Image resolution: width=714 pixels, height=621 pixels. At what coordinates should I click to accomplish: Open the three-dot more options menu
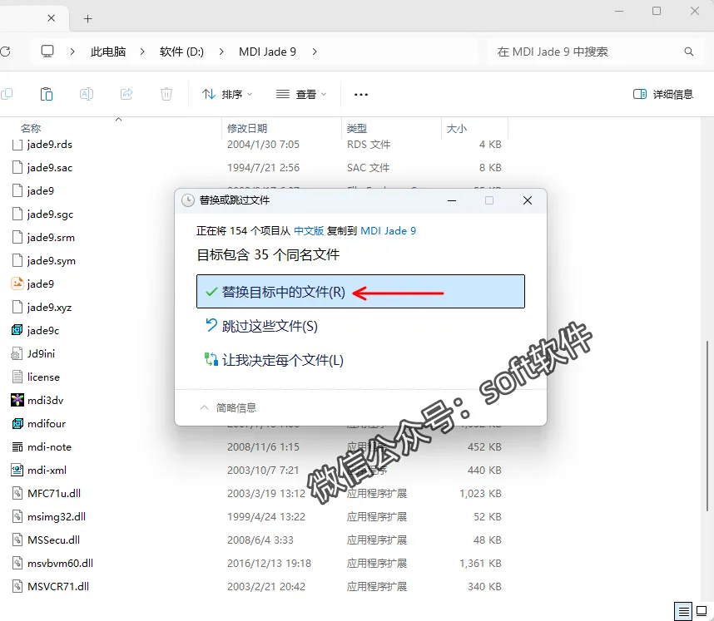[x=361, y=95]
